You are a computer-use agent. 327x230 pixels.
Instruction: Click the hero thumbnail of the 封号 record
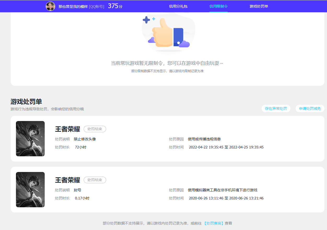pos(30,189)
